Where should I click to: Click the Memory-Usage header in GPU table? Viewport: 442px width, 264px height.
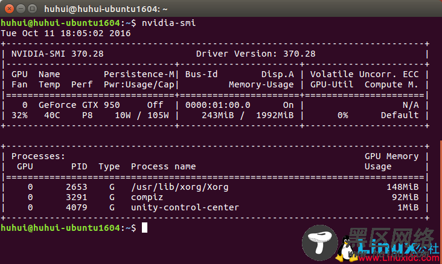pos(261,84)
